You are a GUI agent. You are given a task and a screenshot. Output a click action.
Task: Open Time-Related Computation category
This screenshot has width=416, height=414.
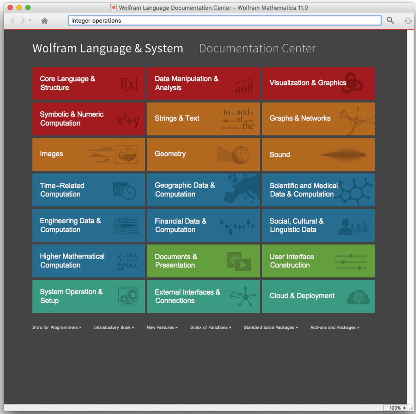[x=89, y=190]
